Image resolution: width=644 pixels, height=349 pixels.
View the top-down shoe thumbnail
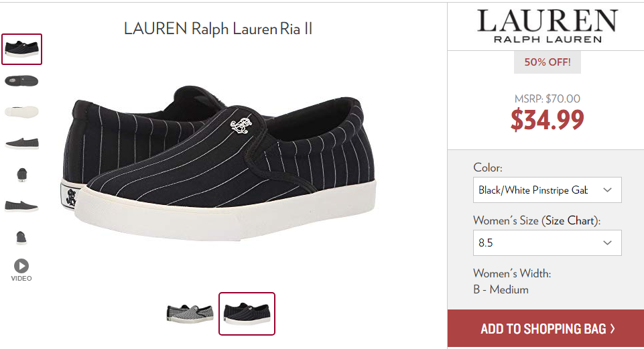point(21,81)
